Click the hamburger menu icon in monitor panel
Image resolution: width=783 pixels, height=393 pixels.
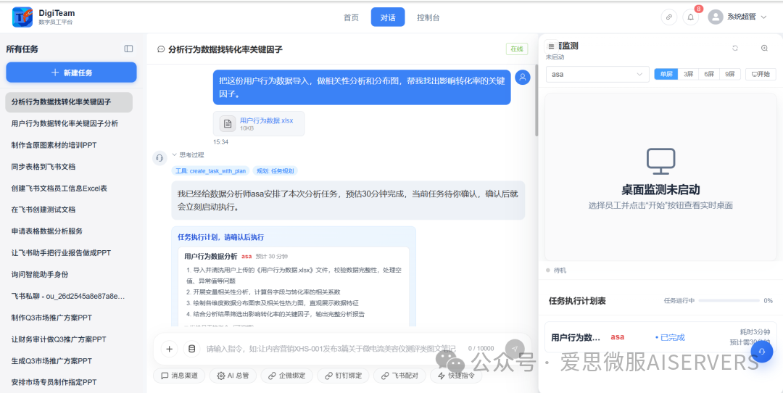tap(551, 46)
